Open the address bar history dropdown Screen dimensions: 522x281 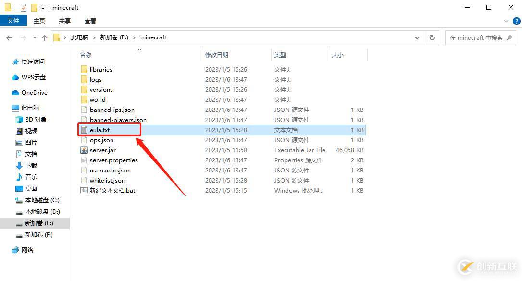[x=417, y=38]
